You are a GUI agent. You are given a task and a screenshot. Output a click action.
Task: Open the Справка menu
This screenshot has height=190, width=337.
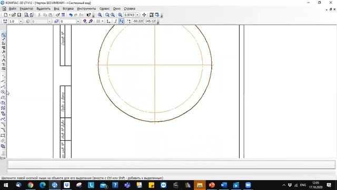pos(130,8)
